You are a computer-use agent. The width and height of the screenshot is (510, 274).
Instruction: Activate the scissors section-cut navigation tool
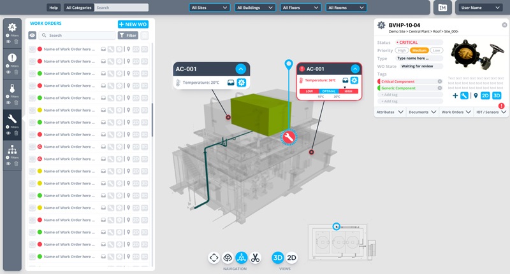pos(255,257)
